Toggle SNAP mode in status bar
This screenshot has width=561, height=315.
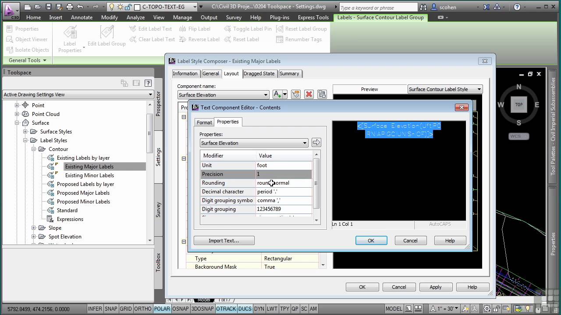click(x=111, y=309)
